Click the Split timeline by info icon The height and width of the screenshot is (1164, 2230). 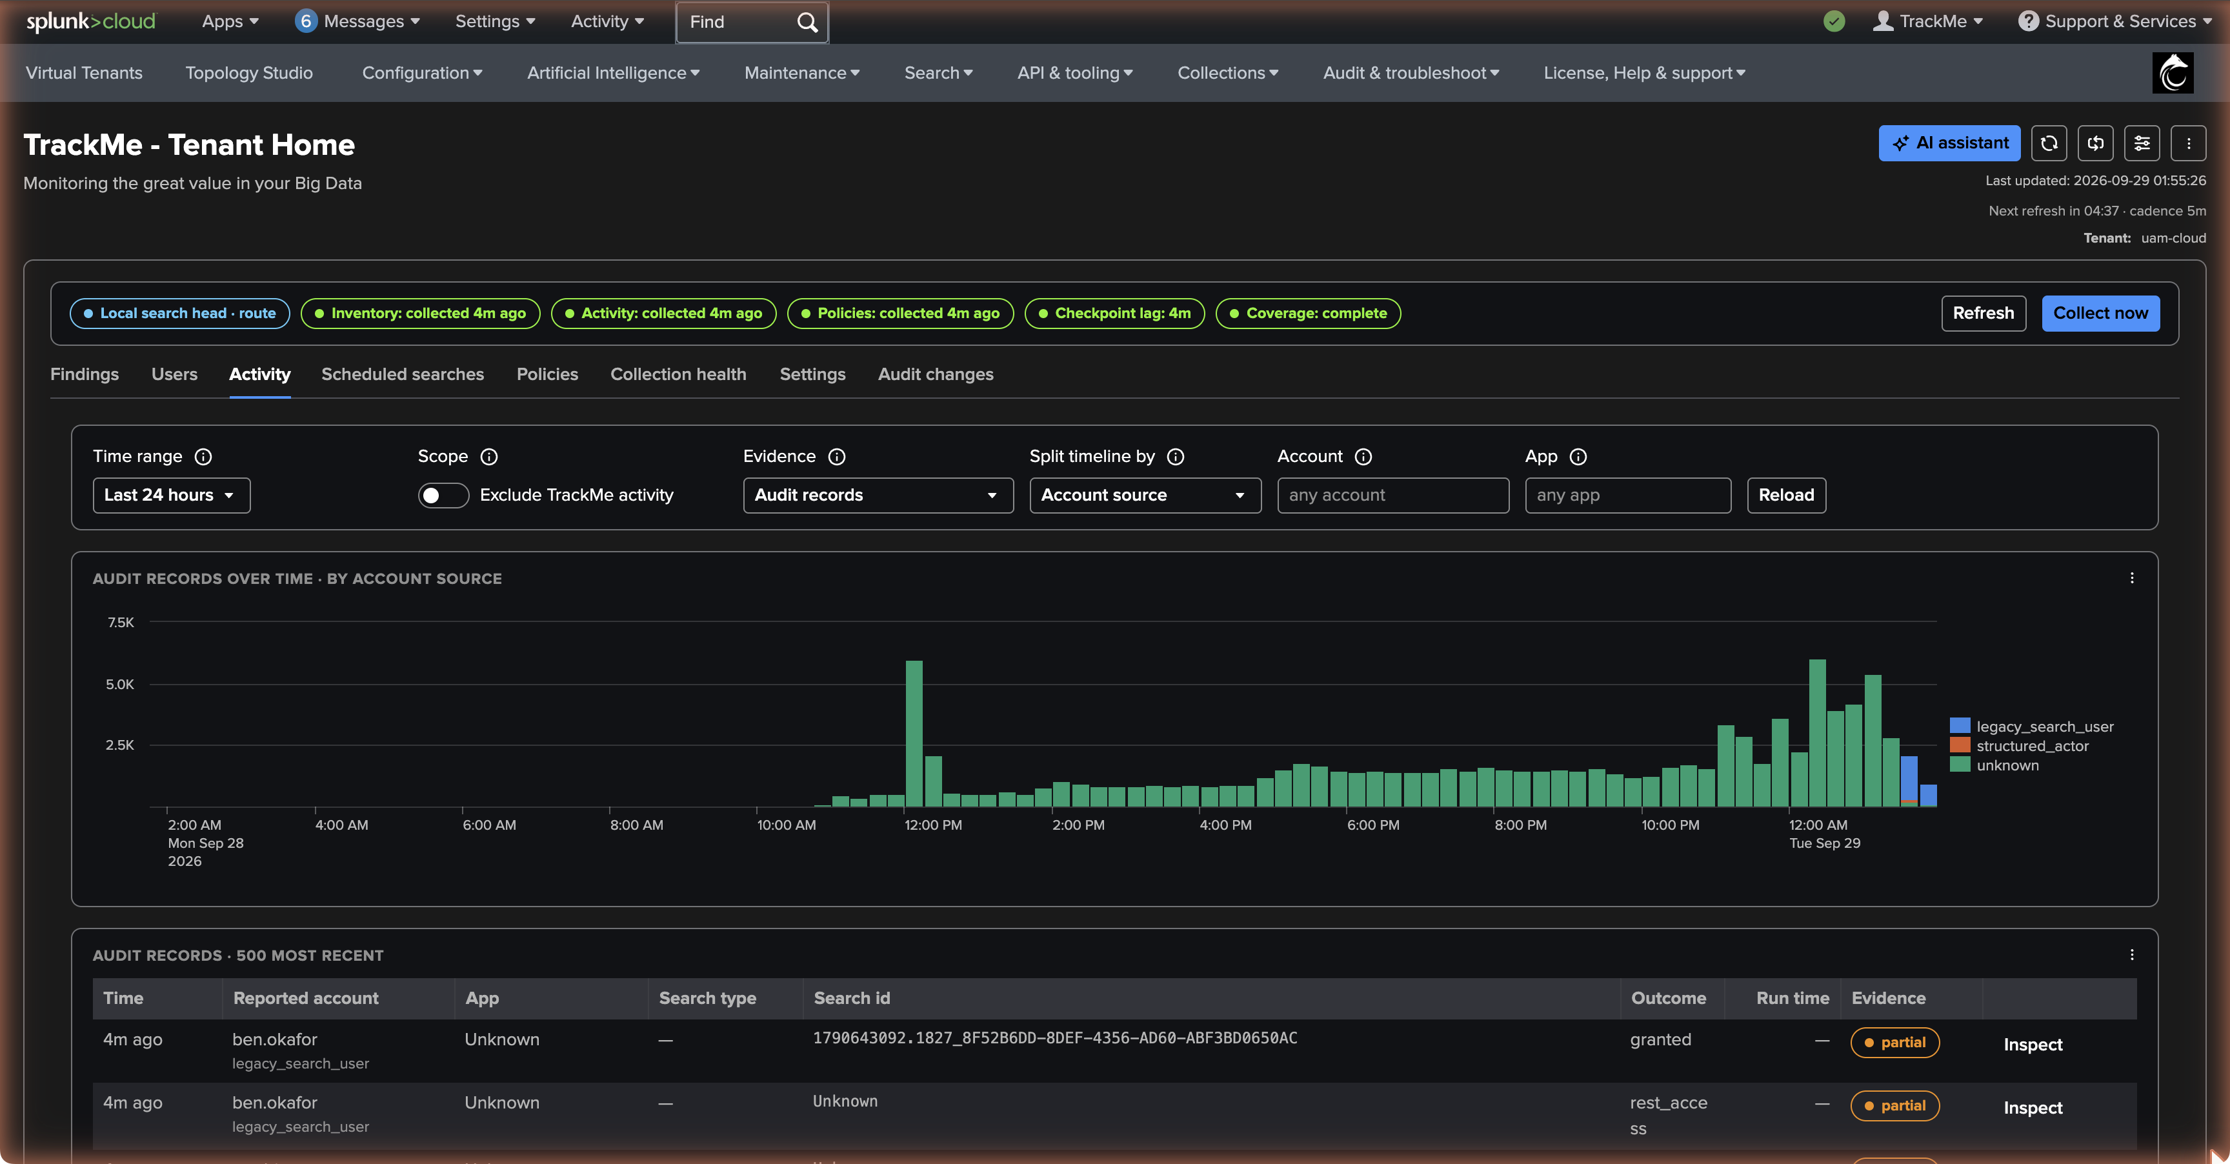[1175, 457]
